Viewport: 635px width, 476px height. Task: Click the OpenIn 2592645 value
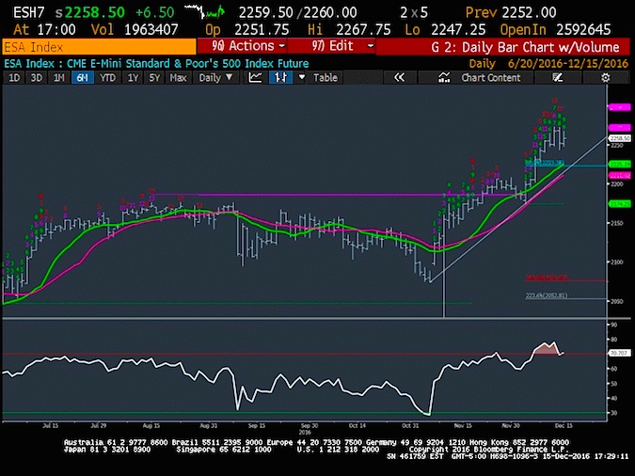[555, 30]
